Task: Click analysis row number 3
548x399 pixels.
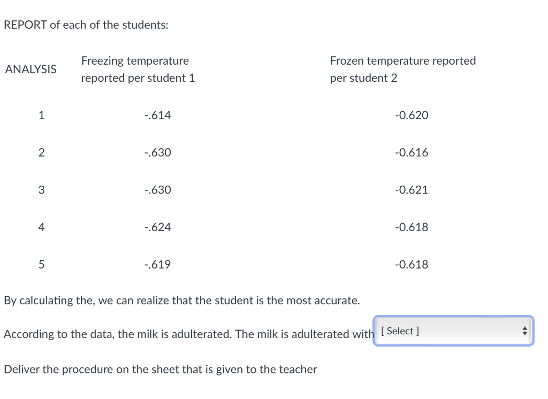Action: [41, 190]
